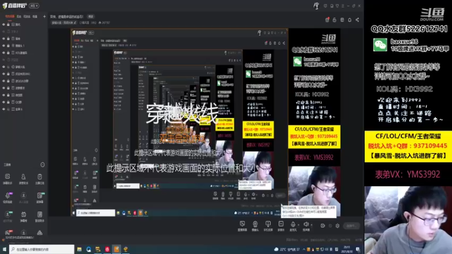Hide the 欢迎来到3992 source layer

[x=3, y=74]
